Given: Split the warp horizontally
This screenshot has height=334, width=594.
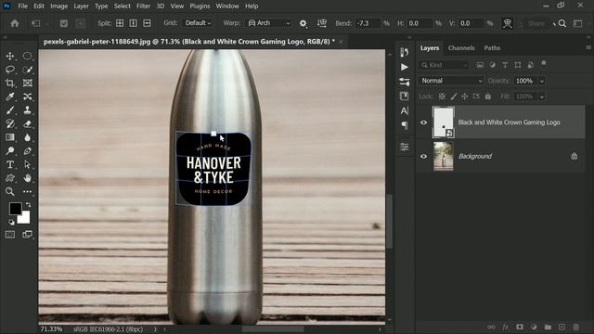Looking at the screenshot, I should [147, 23].
